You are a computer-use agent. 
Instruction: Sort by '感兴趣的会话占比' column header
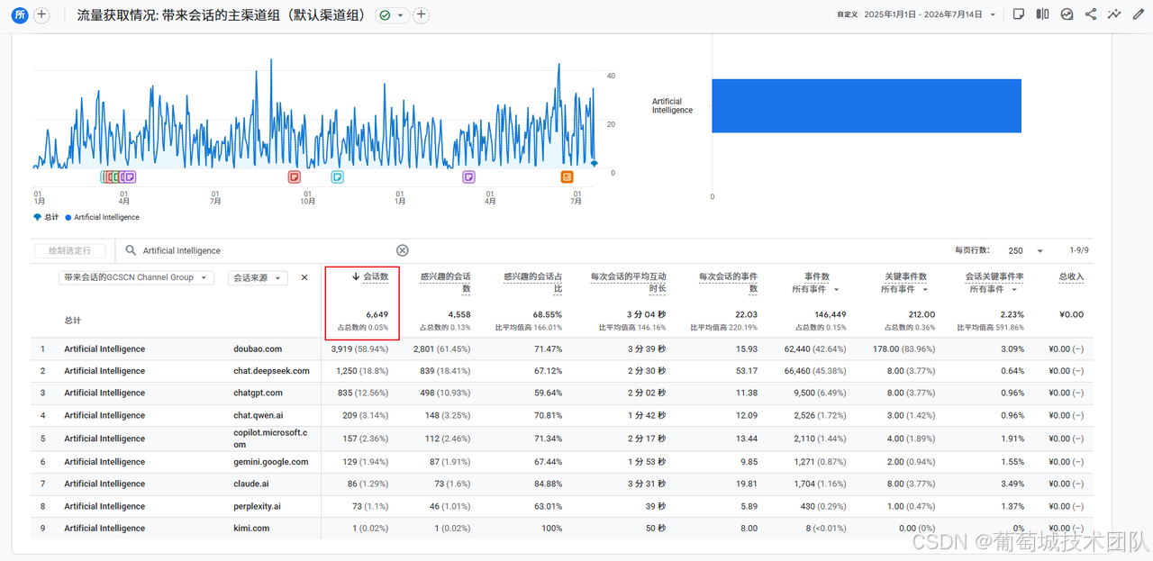pos(532,283)
